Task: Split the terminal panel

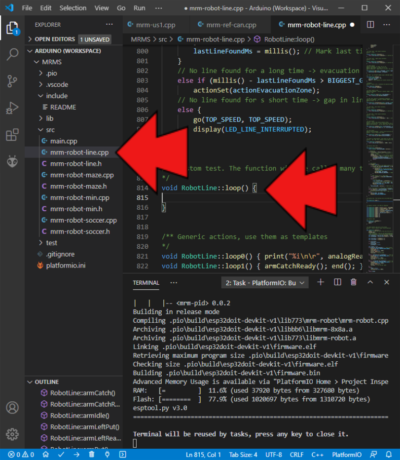Action: (x=337, y=282)
